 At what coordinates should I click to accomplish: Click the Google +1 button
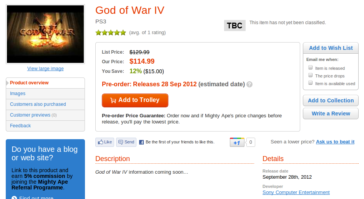coord(237,143)
